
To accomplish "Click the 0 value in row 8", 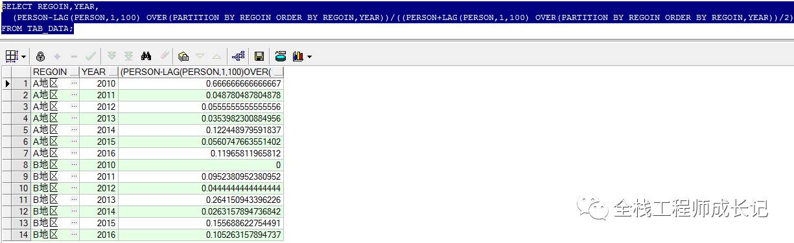I will pyautogui.click(x=202, y=165).
